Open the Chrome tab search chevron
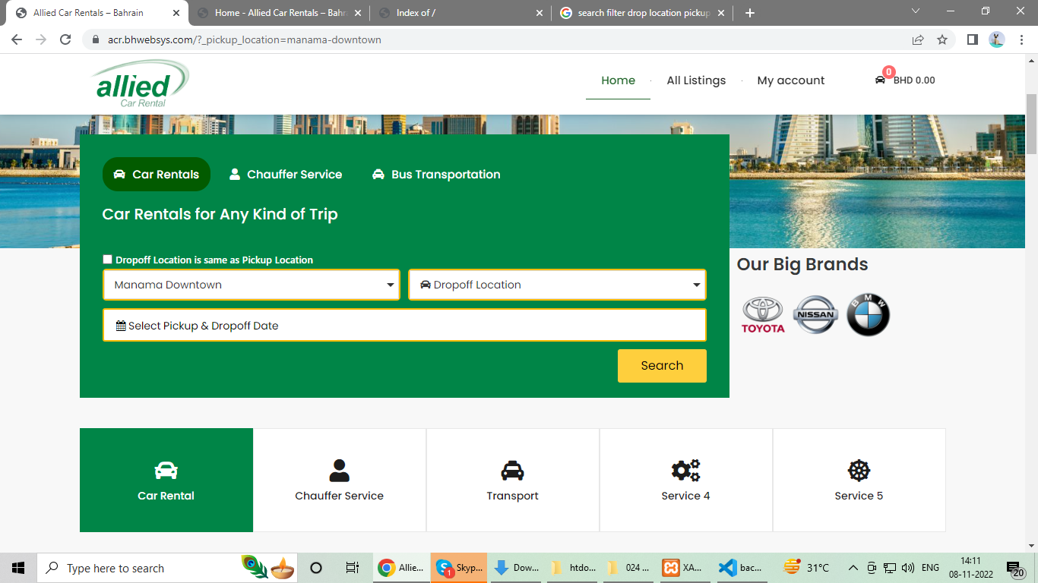Image resolution: width=1038 pixels, height=583 pixels. 915,11
